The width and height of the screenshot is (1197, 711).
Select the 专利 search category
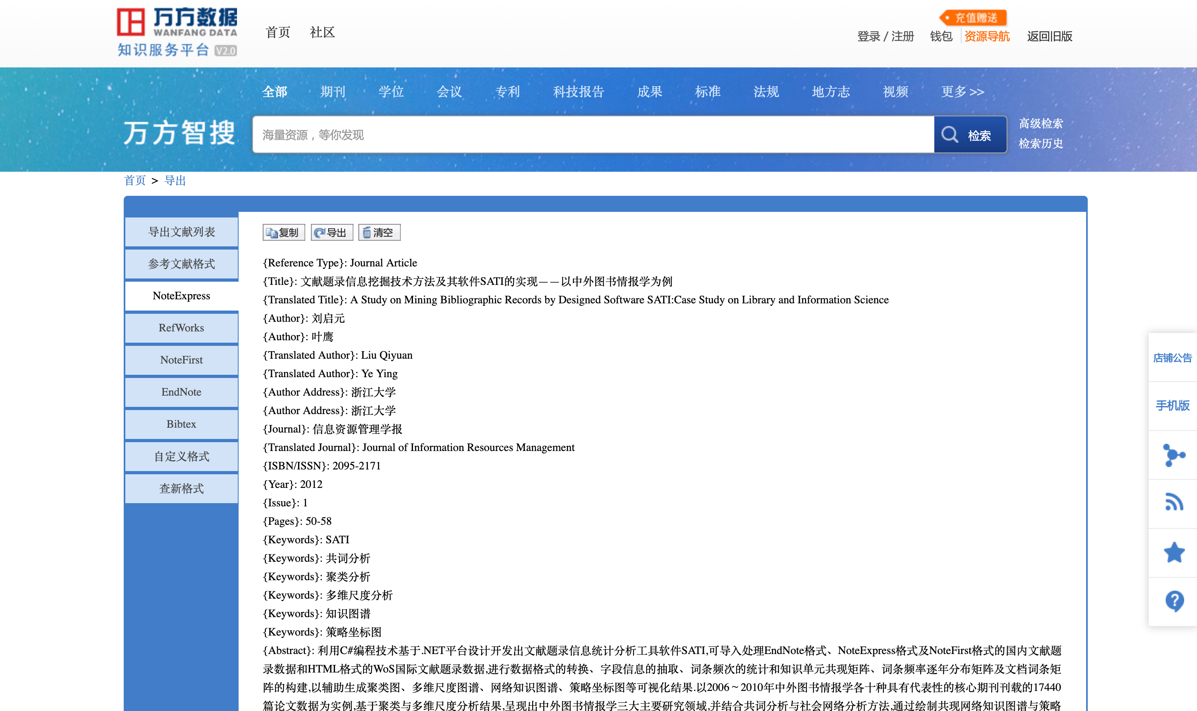[507, 91]
